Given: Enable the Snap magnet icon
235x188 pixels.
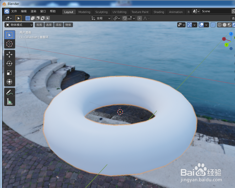Looking at the screenshot, I should (x=125, y=18).
